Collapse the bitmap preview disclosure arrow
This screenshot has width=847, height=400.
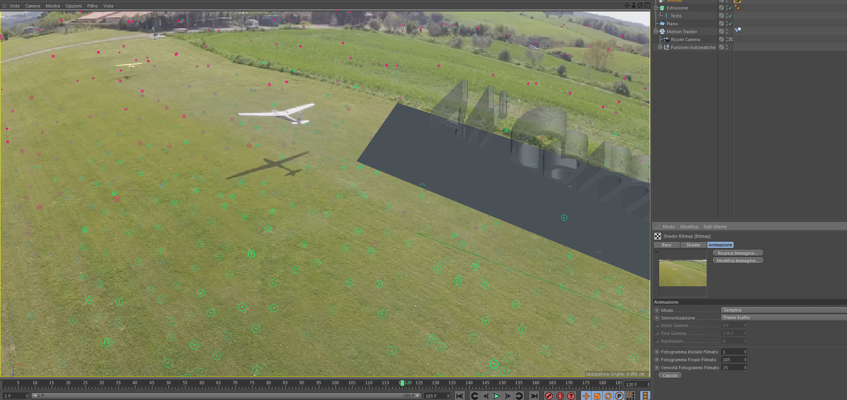click(x=656, y=252)
